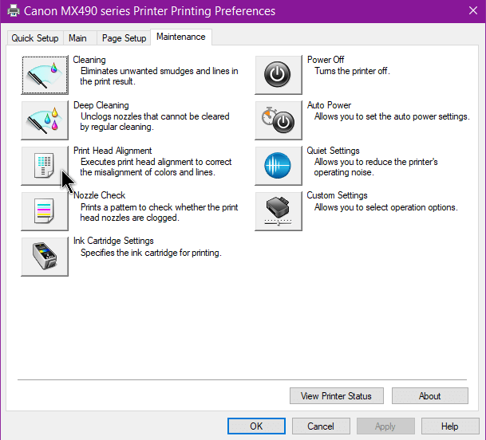Run the Deep Cleaning icon button
The width and height of the screenshot is (486, 440).
click(x=45, y=120)
